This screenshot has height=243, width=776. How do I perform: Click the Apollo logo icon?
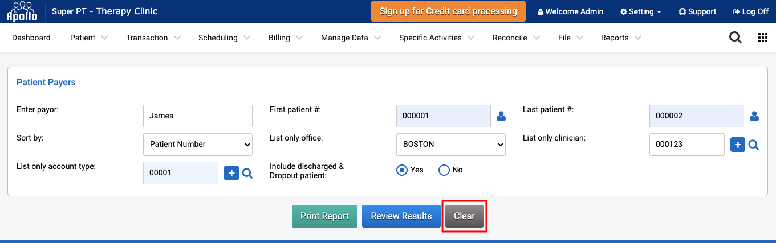click(22, 11)
